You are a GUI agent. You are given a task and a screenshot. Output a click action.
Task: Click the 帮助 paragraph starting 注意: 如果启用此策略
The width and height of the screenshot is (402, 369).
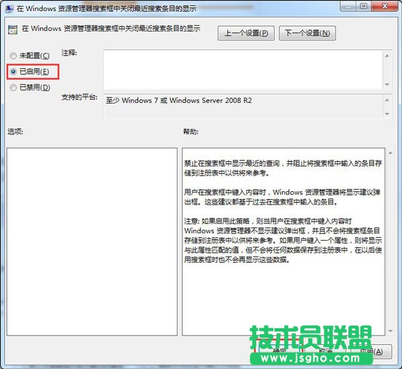(283, 241)
